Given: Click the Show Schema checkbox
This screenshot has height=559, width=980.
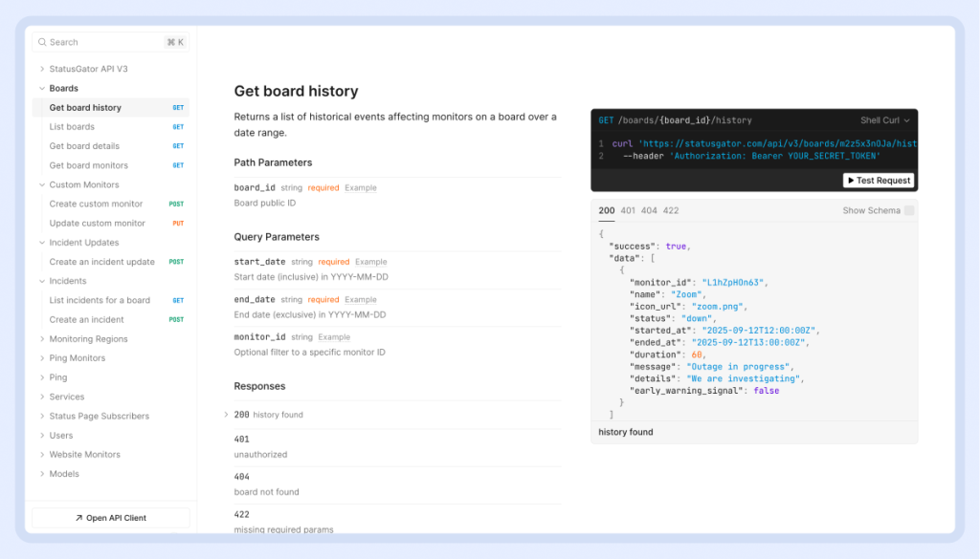Looking at the screenshot, I should coord(909,210).
